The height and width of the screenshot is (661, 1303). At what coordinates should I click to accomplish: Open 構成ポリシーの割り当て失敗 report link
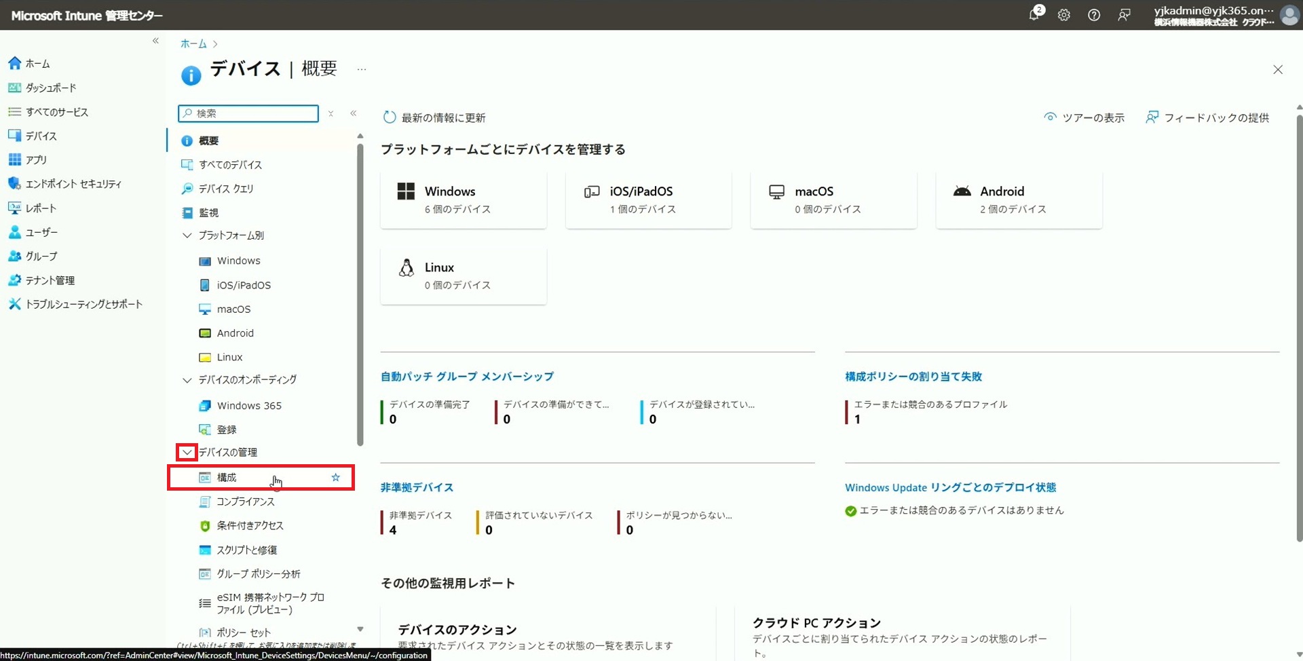point(913,377)
